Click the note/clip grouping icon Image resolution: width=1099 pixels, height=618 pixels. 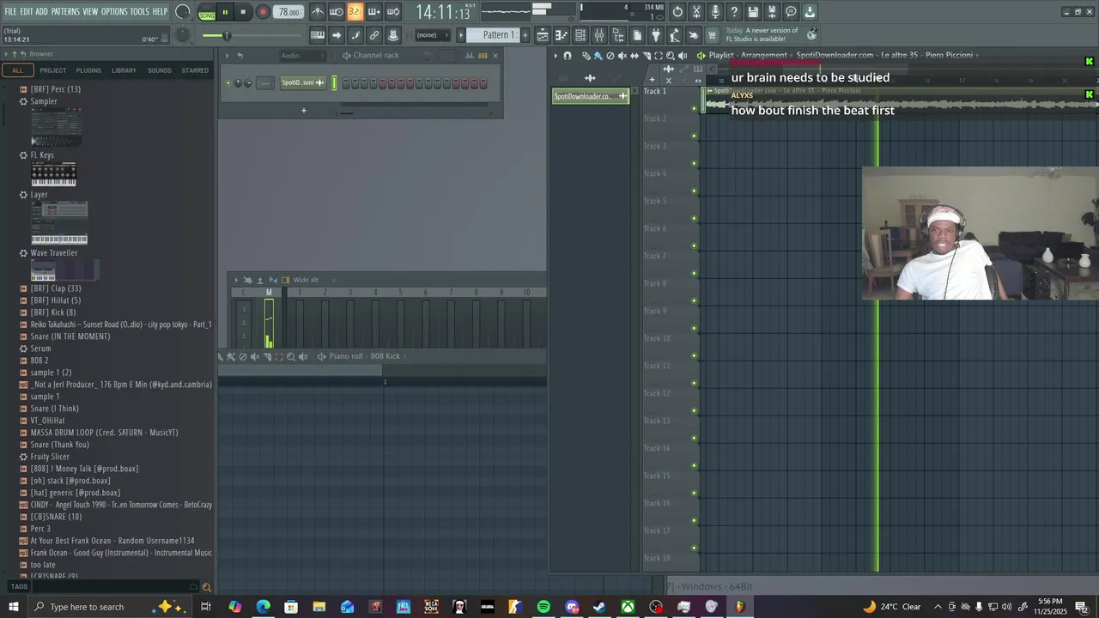tap(393, 35)
